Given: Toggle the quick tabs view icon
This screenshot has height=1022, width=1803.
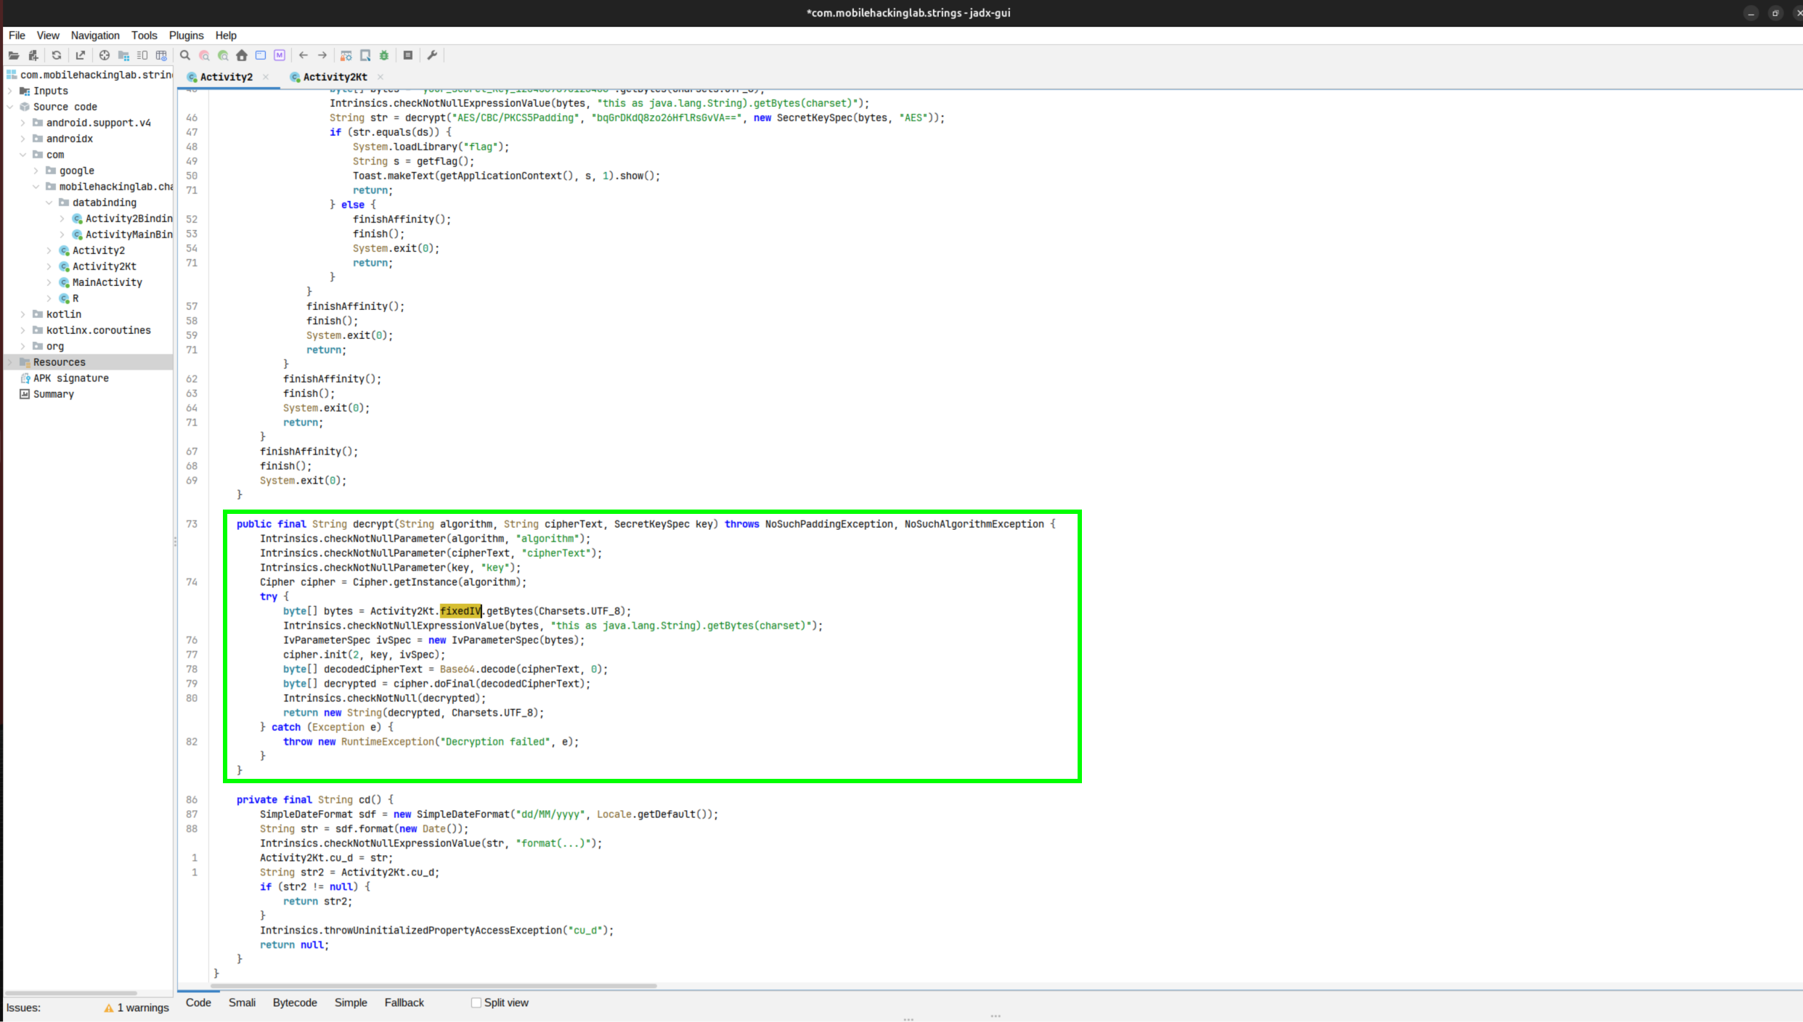Looking at the screenshot, I should click(x=161, y=55).
